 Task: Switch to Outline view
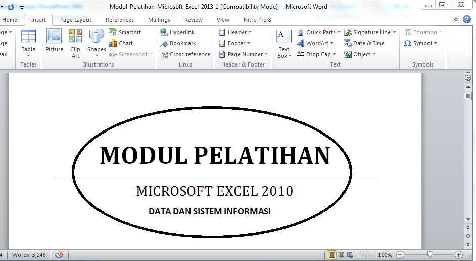coord(359,255)
